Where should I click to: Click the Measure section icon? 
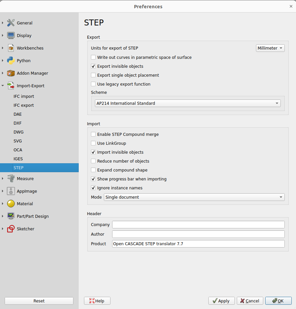(11, 178)
